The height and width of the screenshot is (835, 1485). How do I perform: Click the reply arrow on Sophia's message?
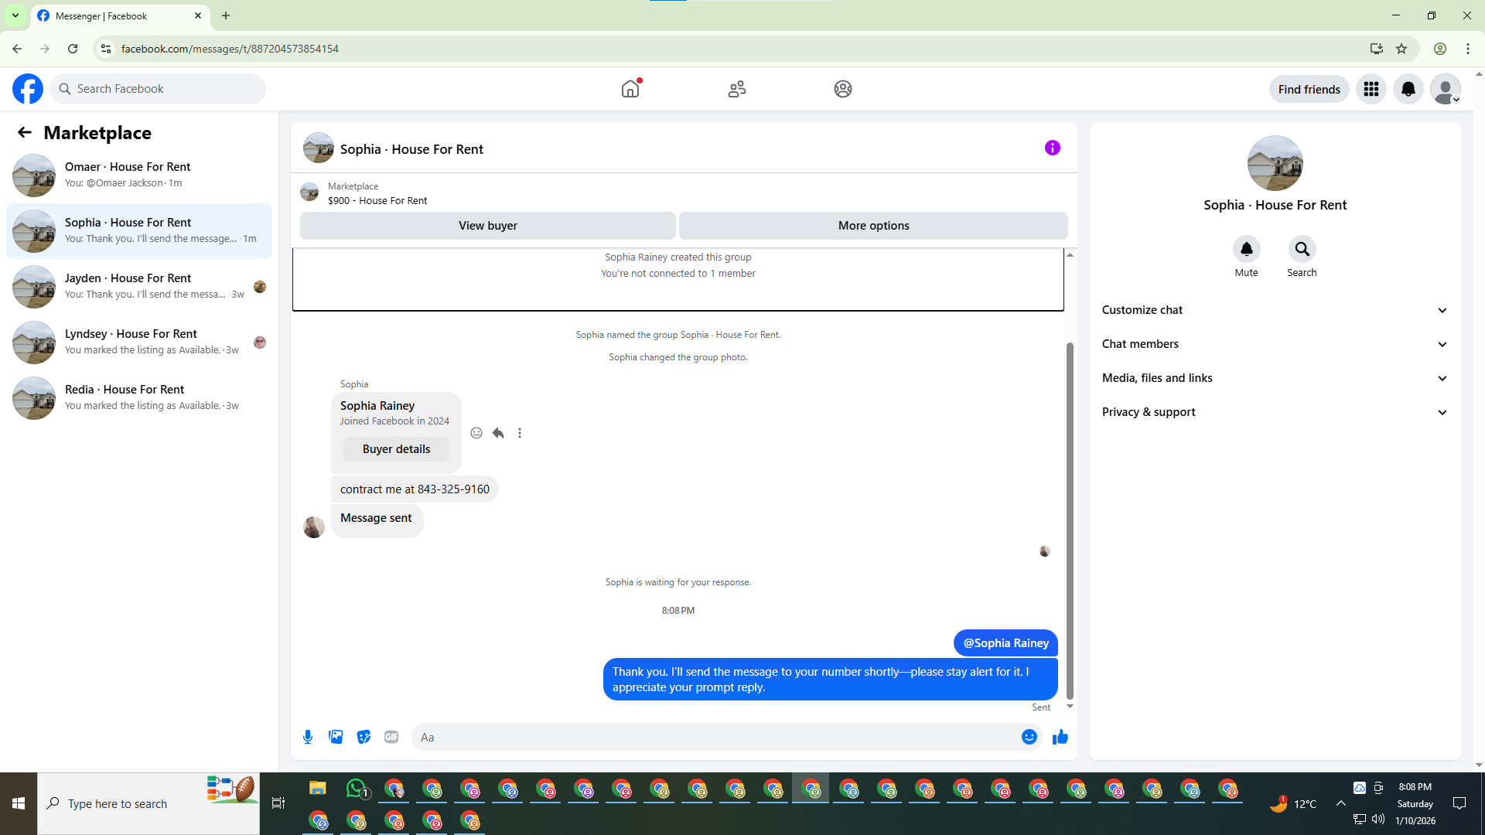tap(498, 433)
